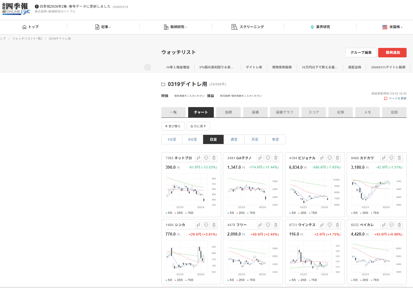The width and height of the screenshot is (413, 288).
Task: Open the 米国株 dropdown menu
Action: click(x=393, y=27)
